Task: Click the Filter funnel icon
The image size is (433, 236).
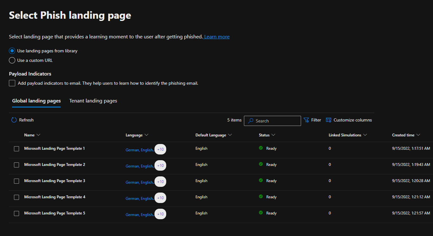Action: coord(306,120)
